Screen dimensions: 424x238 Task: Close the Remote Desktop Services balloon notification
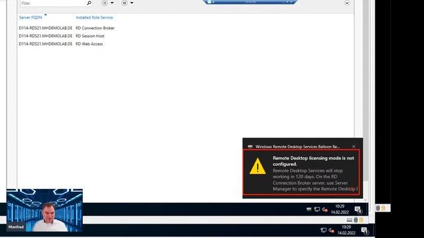point(354,147)
